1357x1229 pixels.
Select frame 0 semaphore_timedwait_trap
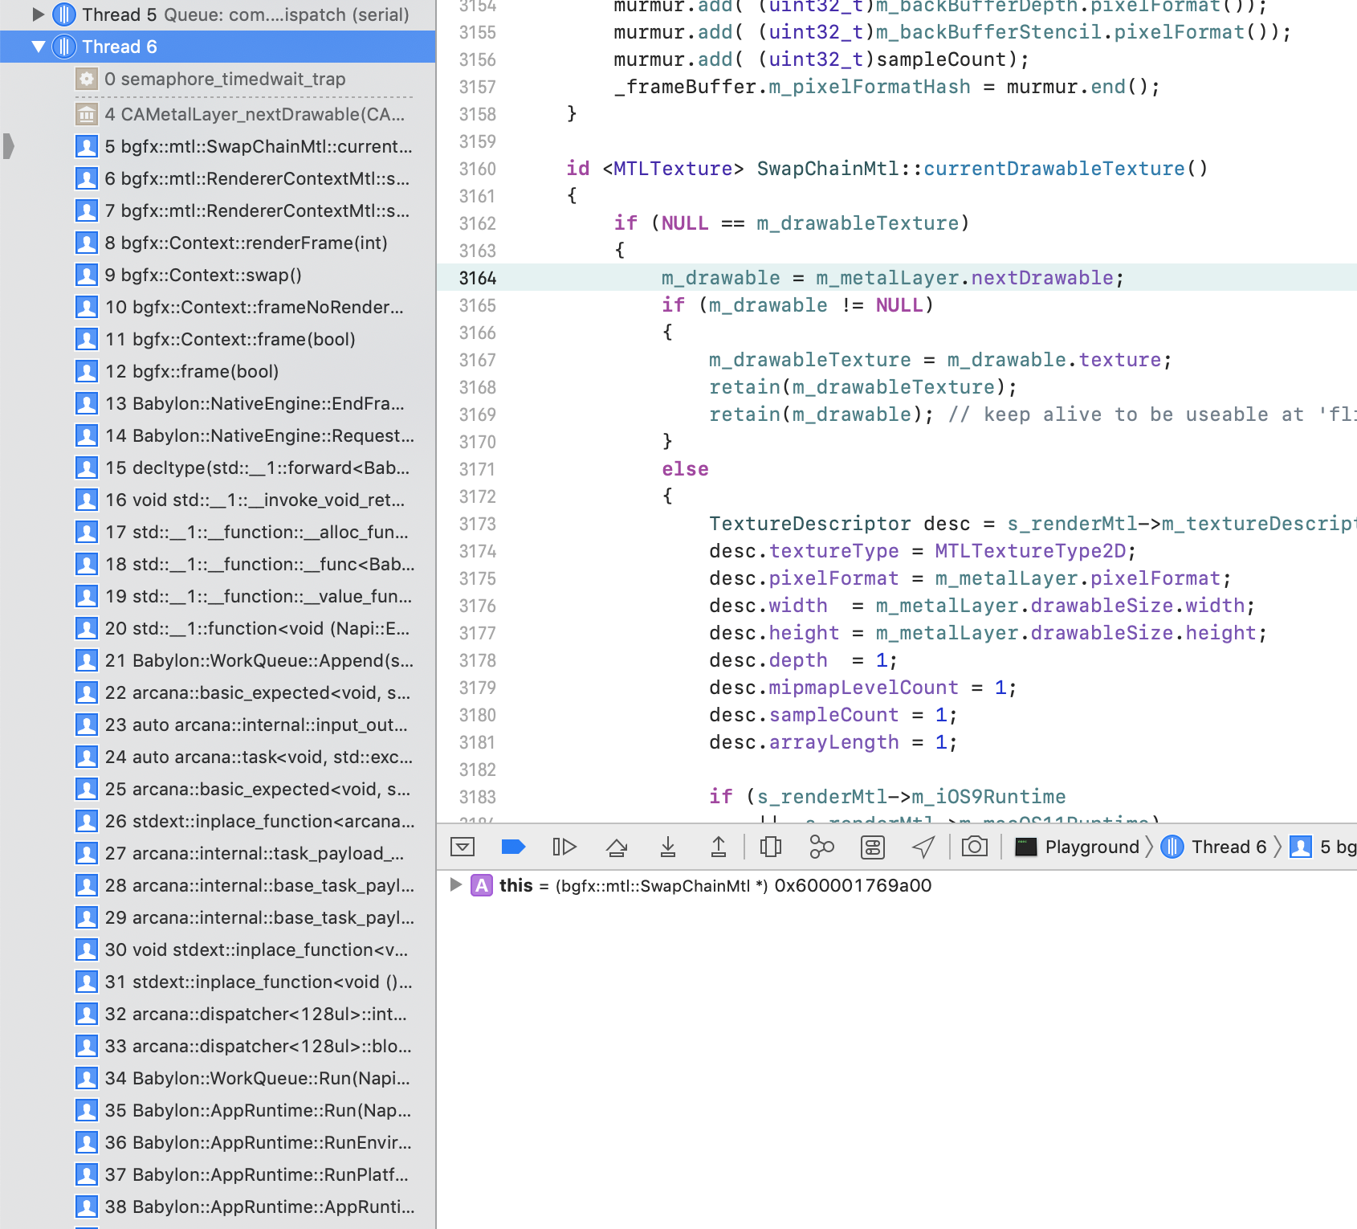coord(225,79)
